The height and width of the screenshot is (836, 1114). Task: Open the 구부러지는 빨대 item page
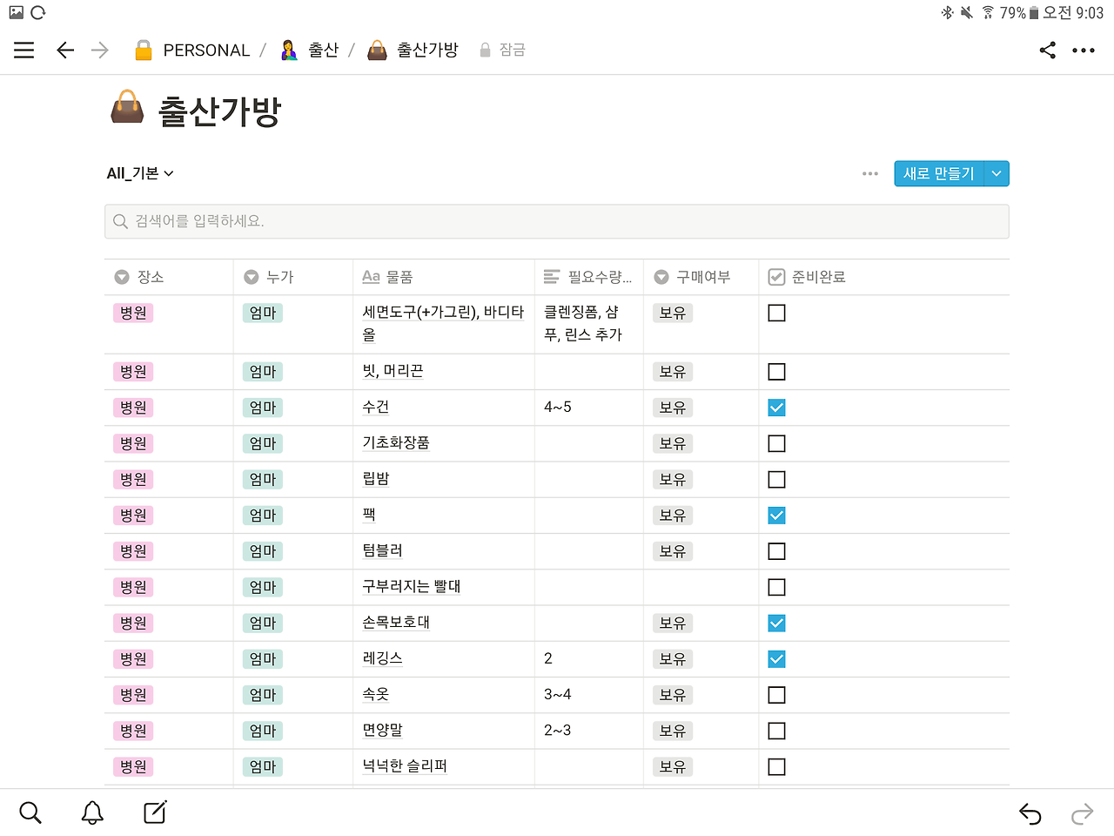coord(412,587)
